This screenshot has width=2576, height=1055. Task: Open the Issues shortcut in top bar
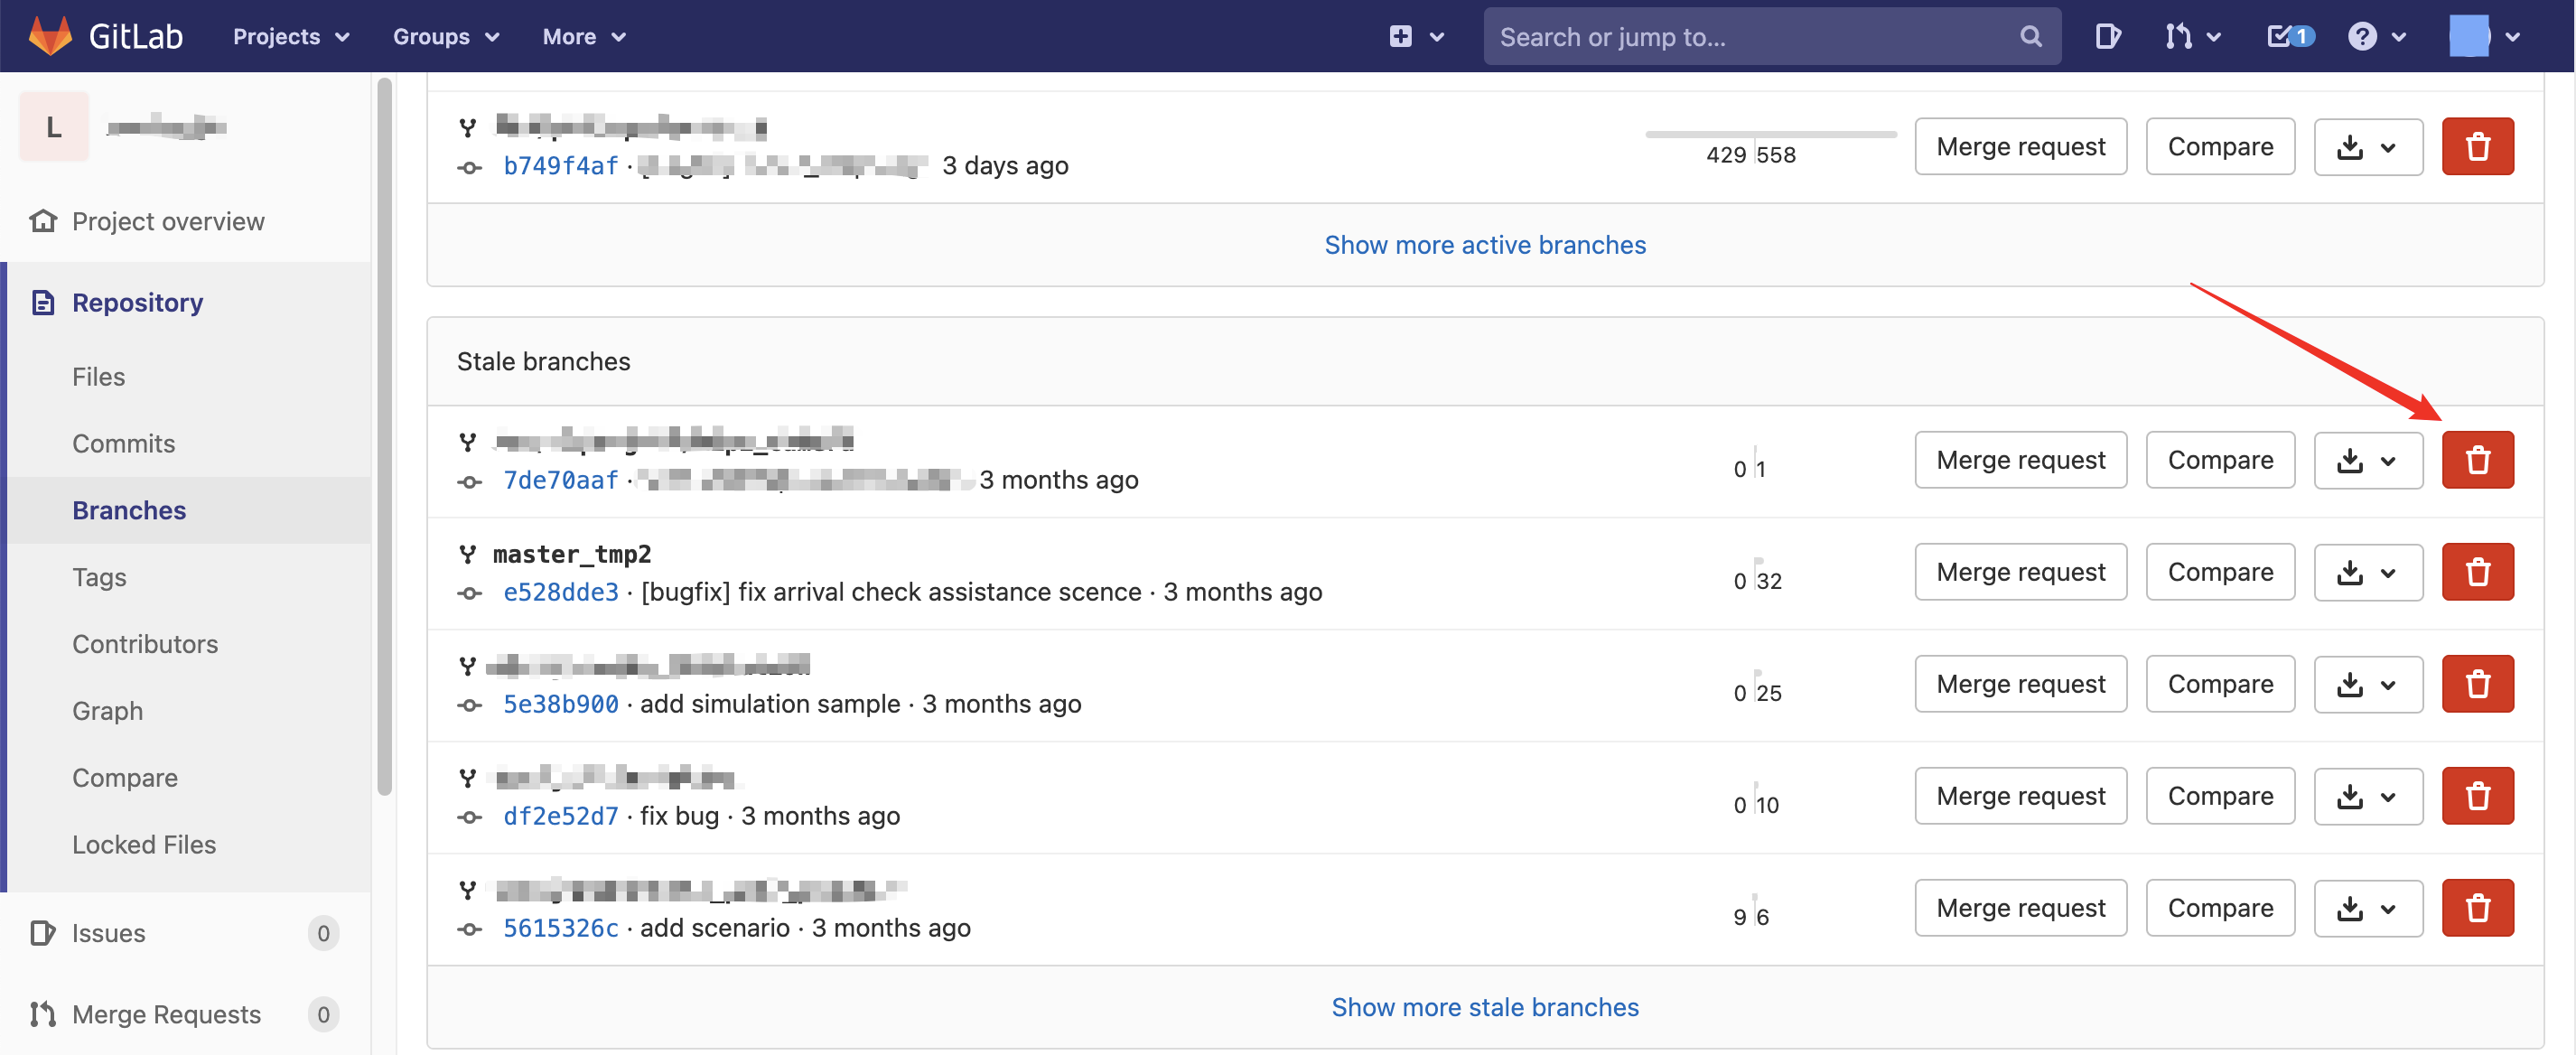pyautogui.click(x=2108, y=37)
